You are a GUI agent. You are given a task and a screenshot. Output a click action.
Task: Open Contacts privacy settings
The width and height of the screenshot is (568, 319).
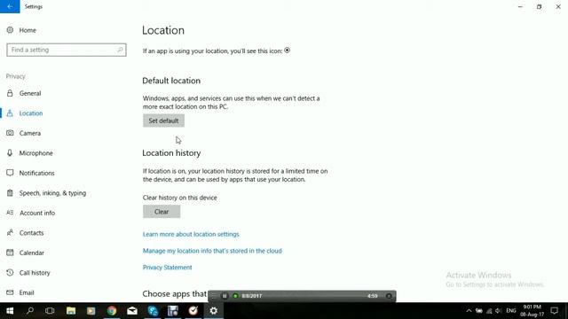pos(31,232)
